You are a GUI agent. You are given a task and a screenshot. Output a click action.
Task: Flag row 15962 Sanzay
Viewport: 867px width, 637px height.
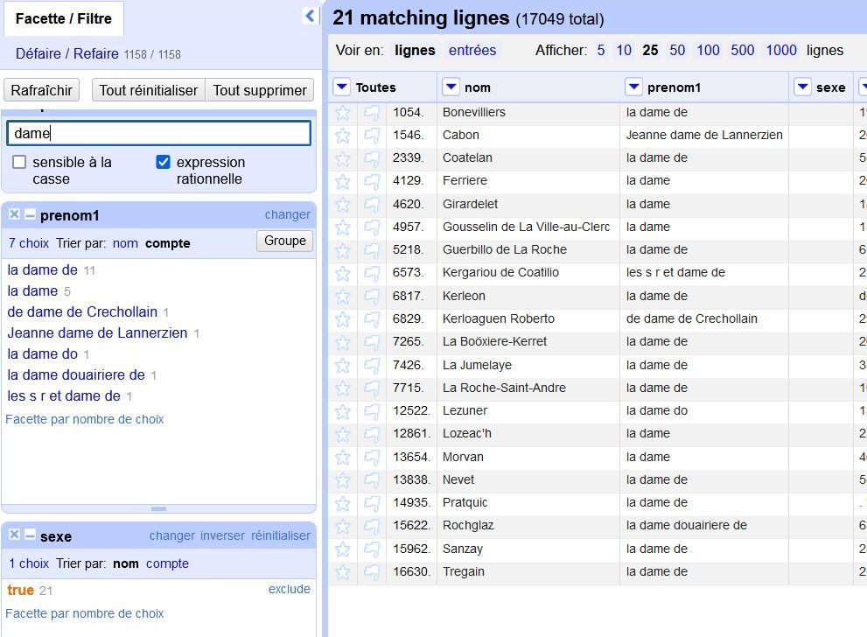[x=372, y=549]
